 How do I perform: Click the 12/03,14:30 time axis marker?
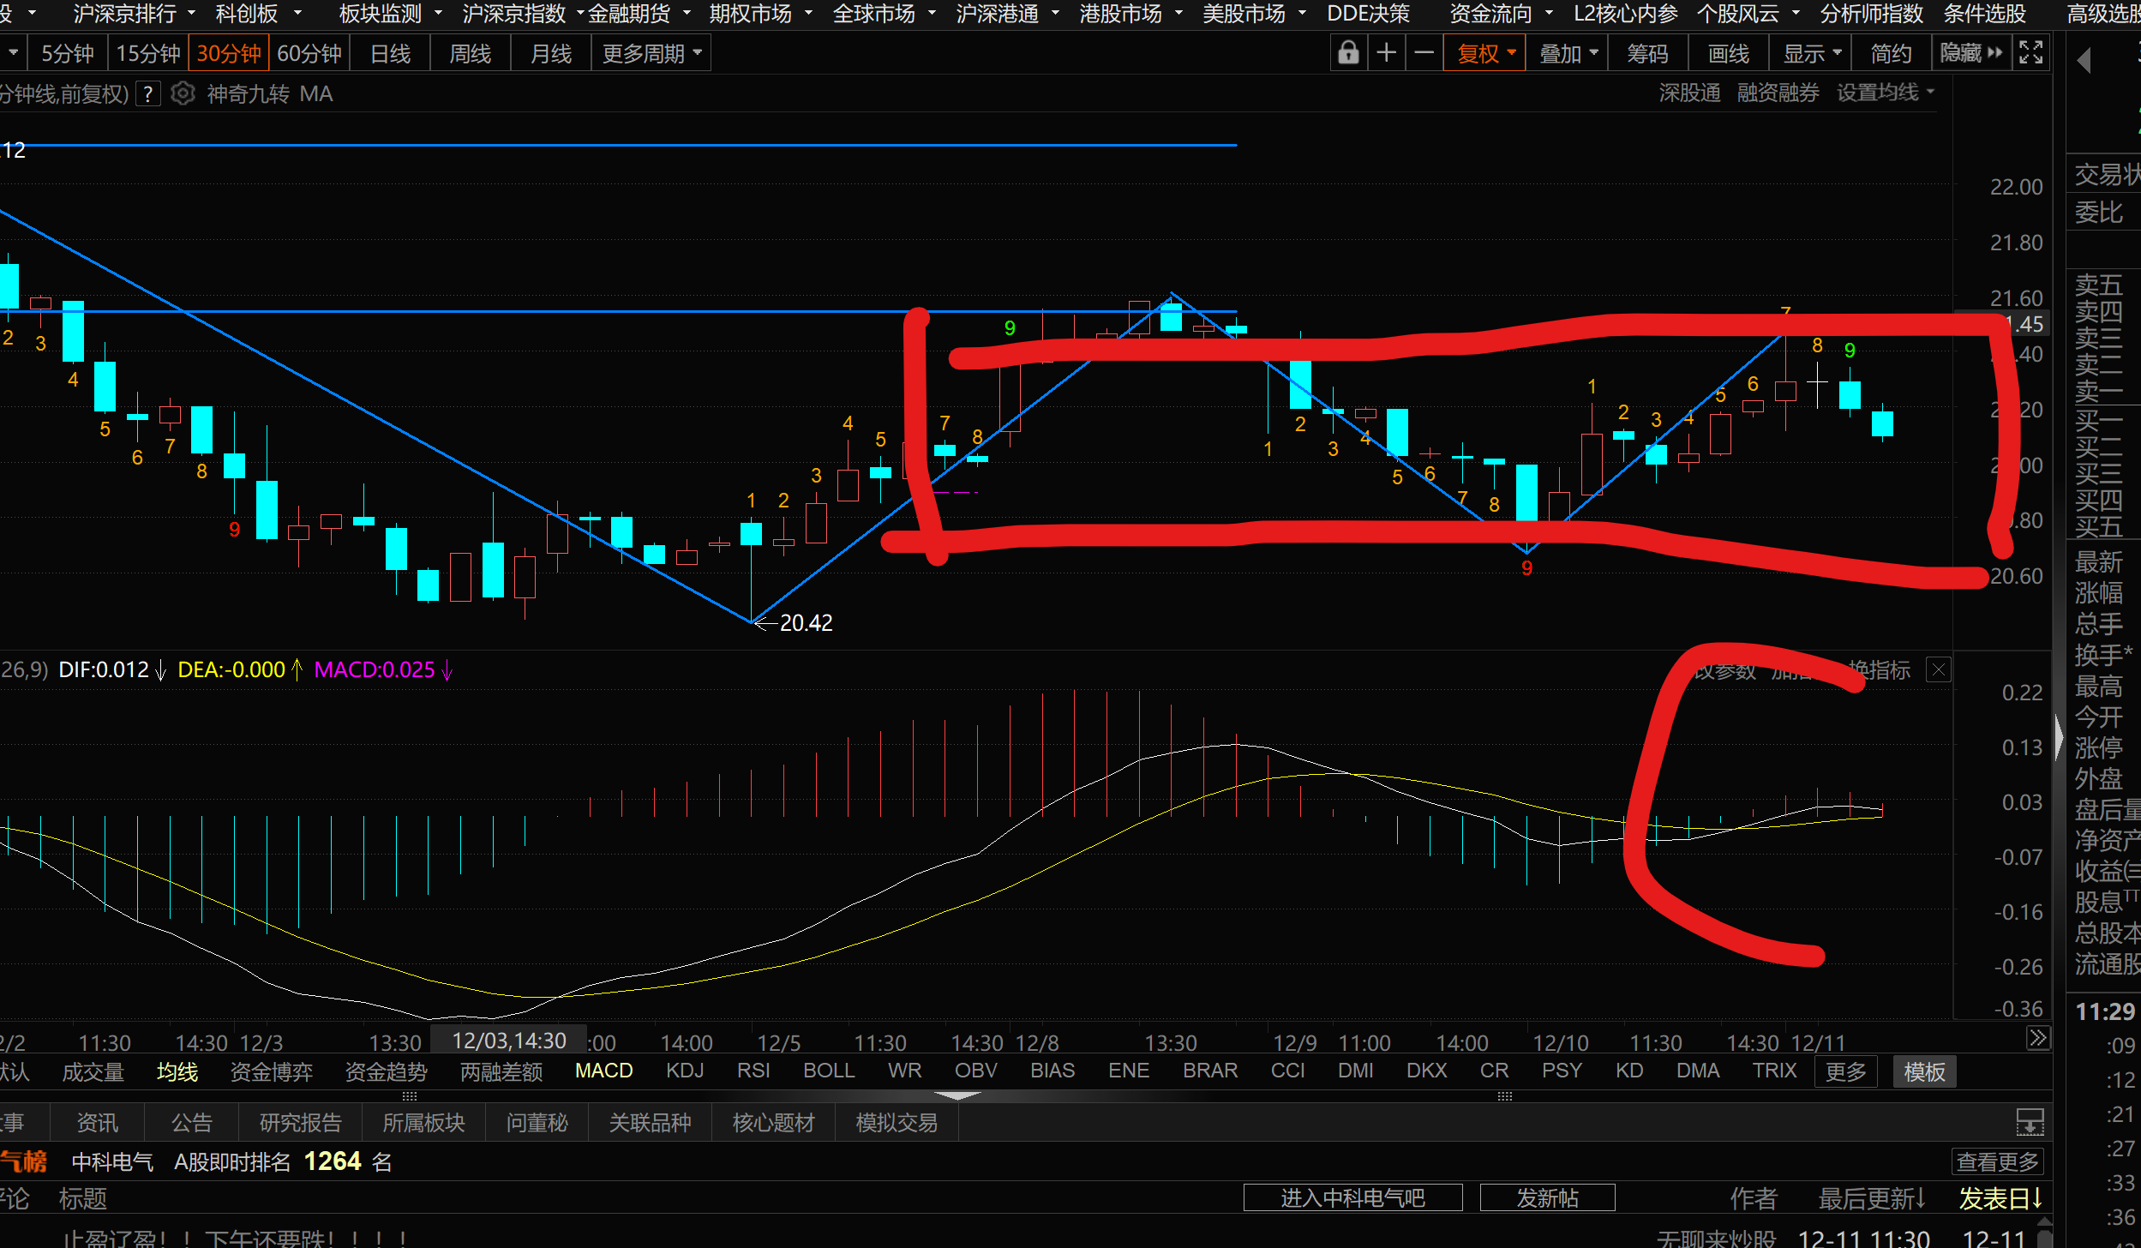tap(508, 1041)
